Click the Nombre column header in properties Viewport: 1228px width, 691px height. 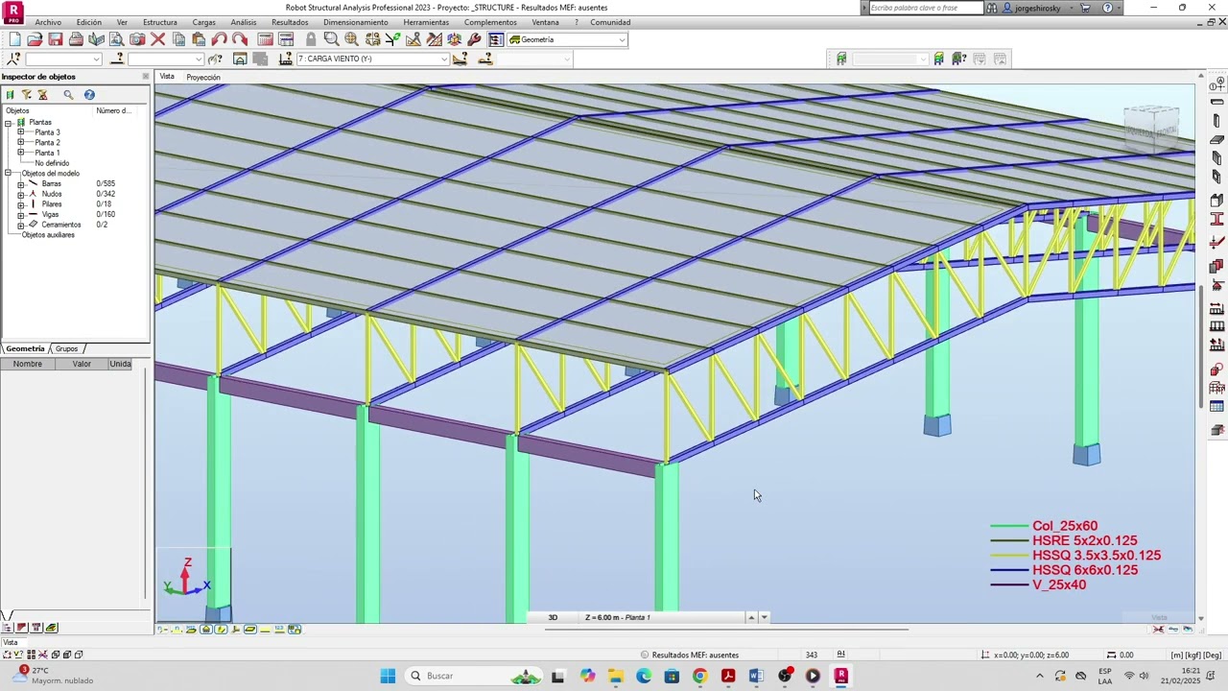pyautogui.click(x=28, y=364)
